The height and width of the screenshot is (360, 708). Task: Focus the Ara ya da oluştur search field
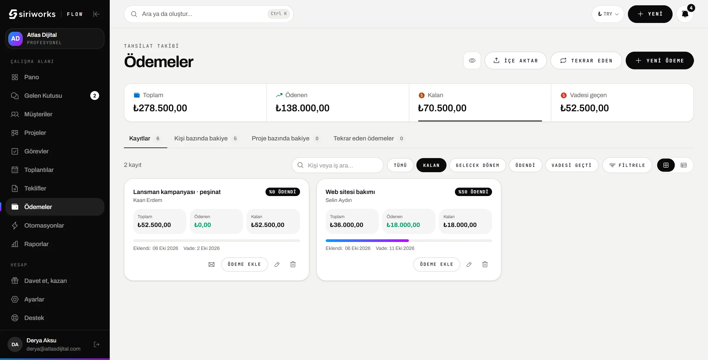209,14
